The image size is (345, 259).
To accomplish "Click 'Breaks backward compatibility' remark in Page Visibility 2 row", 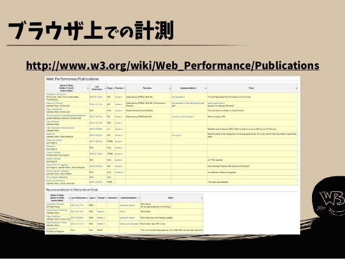I will 140,110.
